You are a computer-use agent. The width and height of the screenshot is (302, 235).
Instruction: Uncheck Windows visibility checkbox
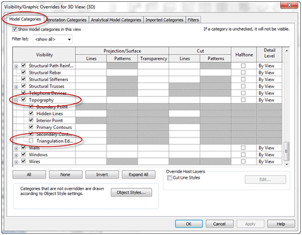pyautogui.click(x=24, y=154)
